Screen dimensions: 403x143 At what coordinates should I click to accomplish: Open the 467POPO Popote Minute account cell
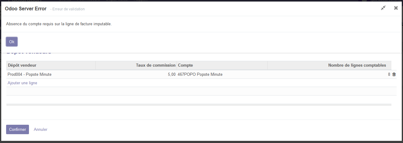pyautogui.click(x=200, y=75)
